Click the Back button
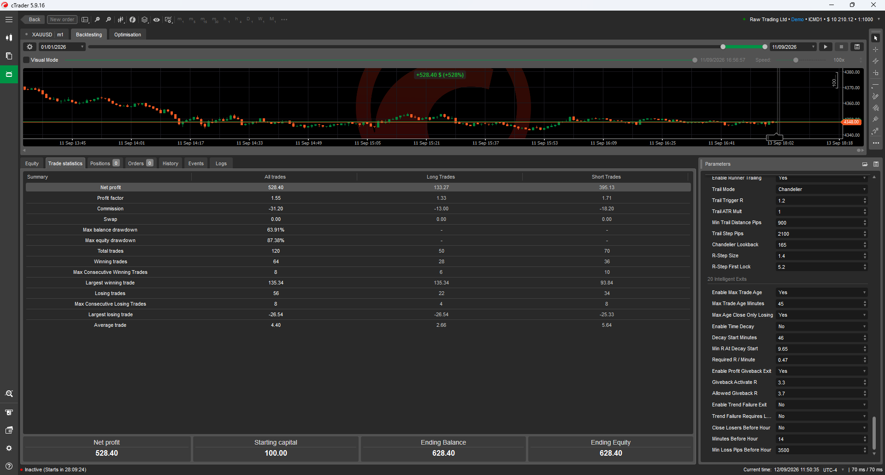This screenshot has width=885, height=475. pyautogui.click(x=33, y=19)
